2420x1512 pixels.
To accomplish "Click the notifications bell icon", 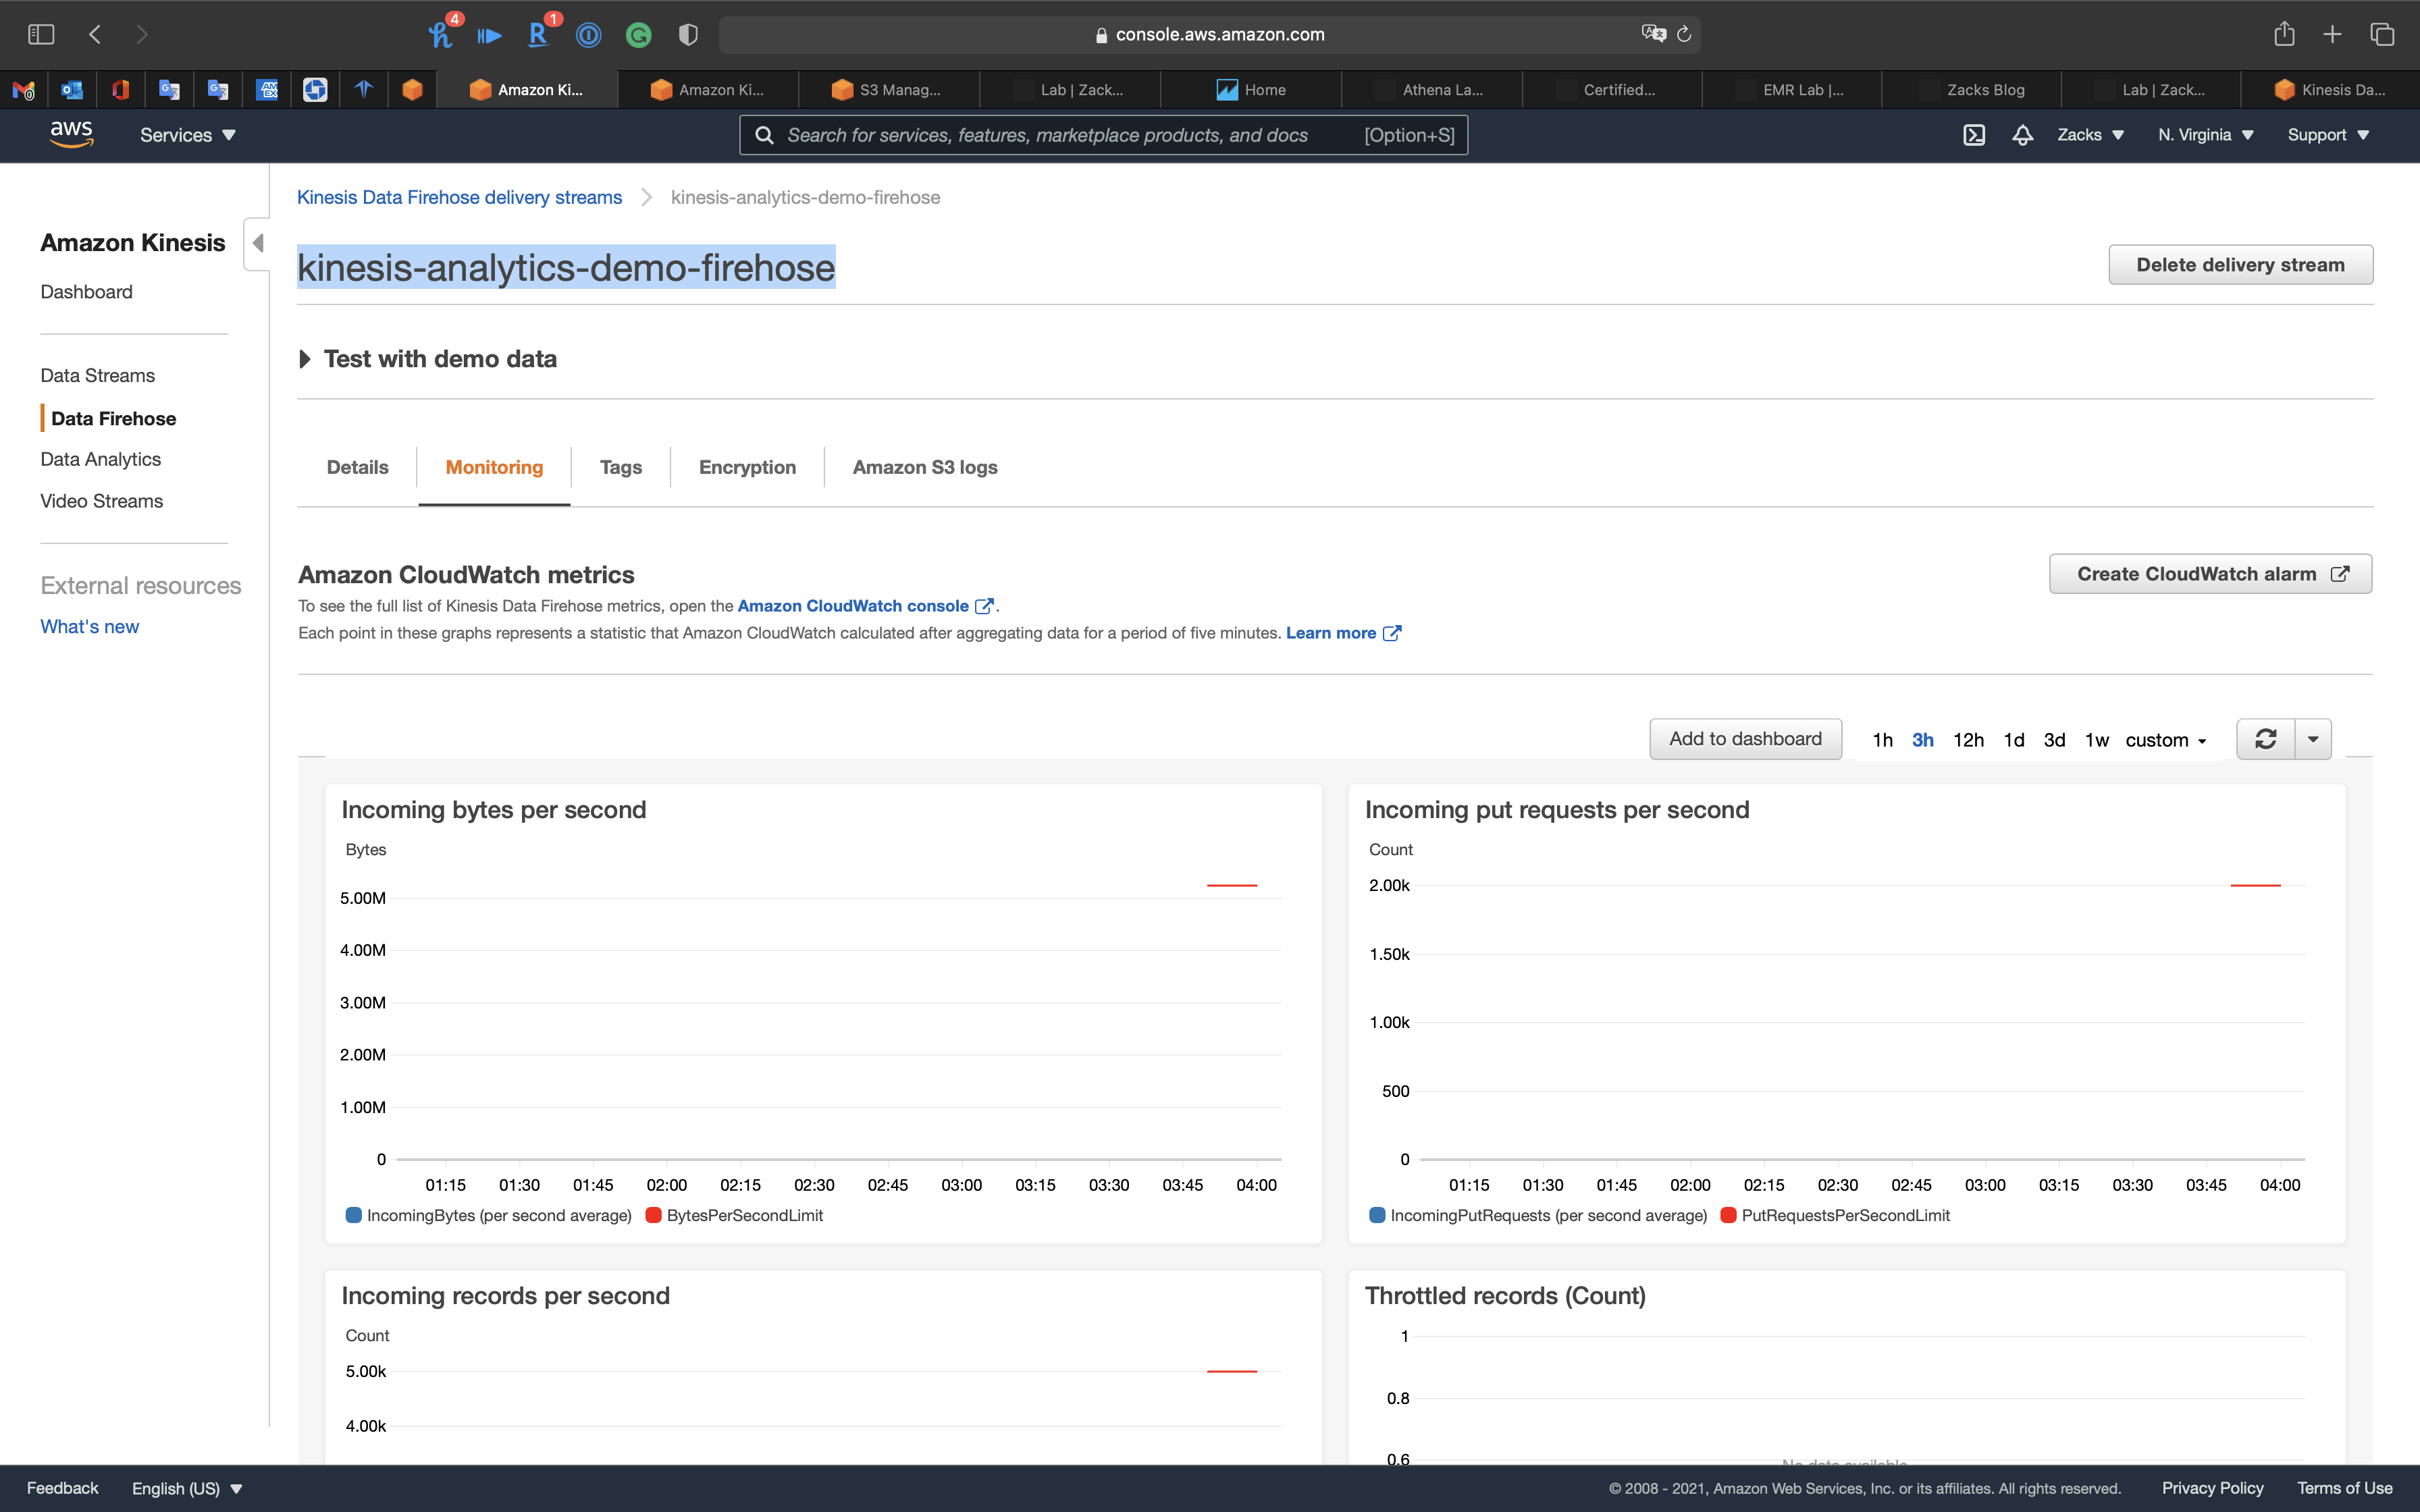I will point(2022,135).
